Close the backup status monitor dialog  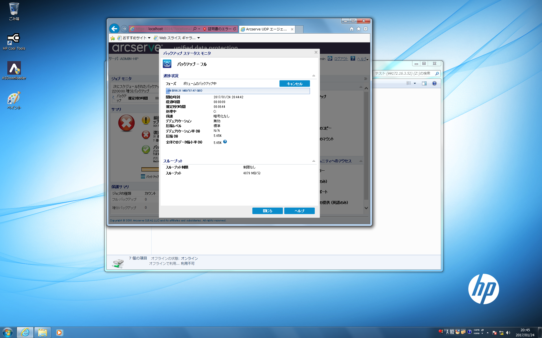(x=316, y=52)
